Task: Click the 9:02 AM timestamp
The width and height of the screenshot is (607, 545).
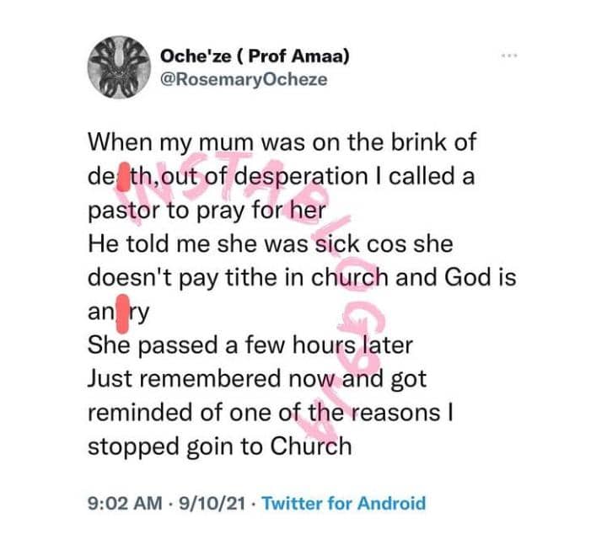Action: [x=124, y=504]
